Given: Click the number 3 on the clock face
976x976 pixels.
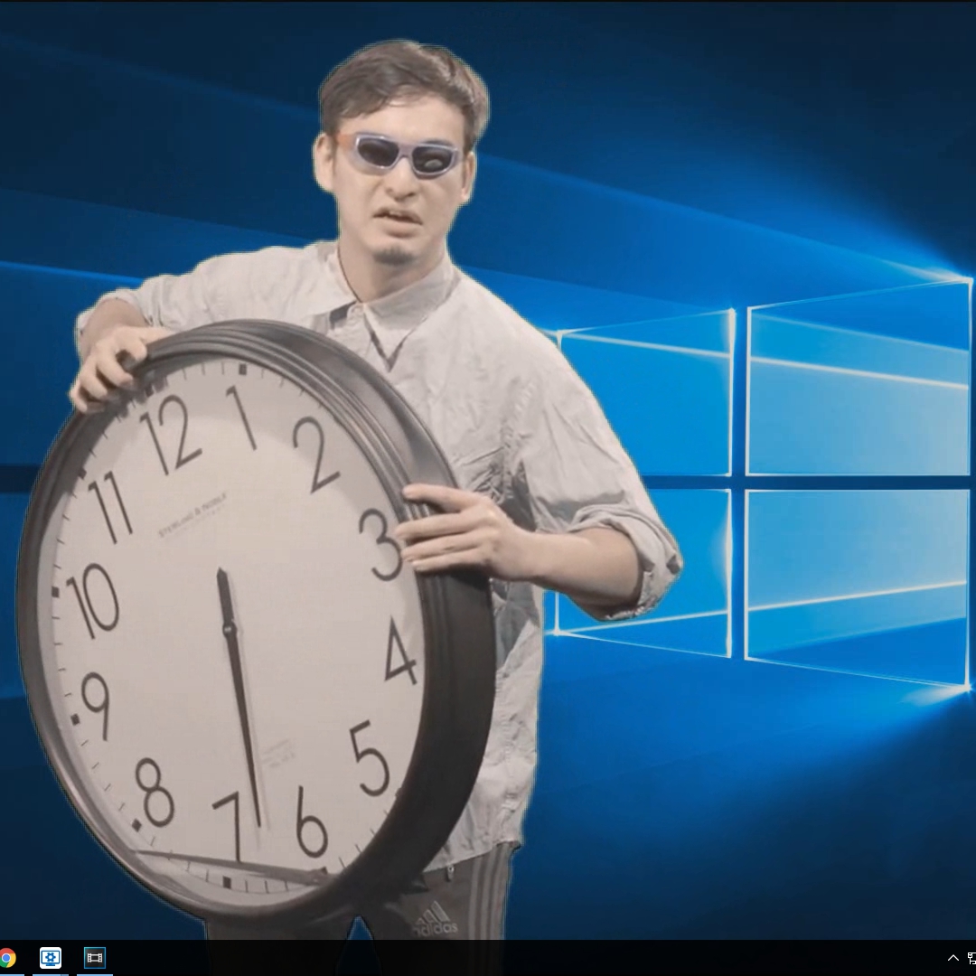Looking at the screenshot, I should pos(380,545).
